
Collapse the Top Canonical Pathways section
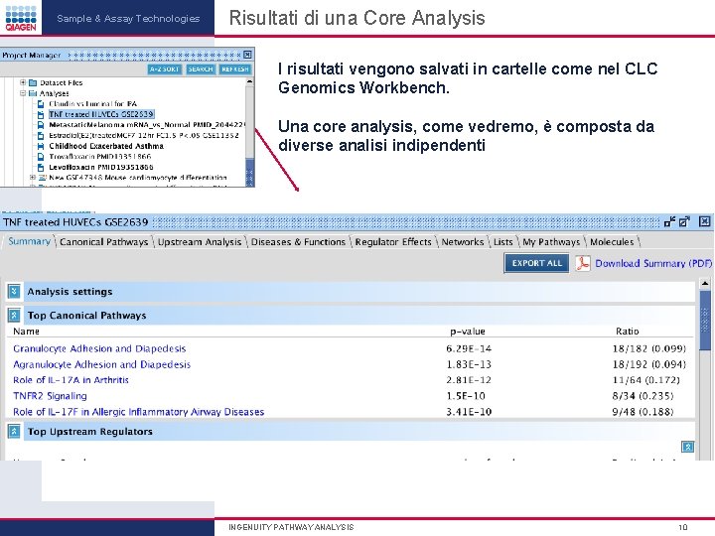[14, 315]
